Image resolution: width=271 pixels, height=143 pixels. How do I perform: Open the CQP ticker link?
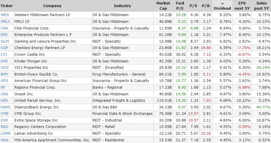coord(4,48)
